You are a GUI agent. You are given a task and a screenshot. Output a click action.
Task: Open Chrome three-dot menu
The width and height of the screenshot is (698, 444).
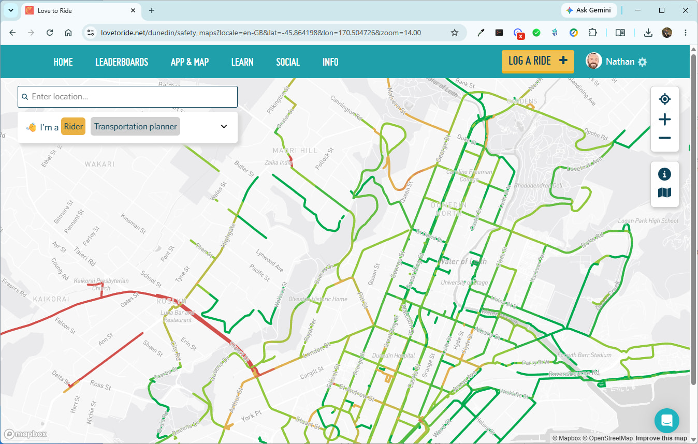tap(686, 33)
